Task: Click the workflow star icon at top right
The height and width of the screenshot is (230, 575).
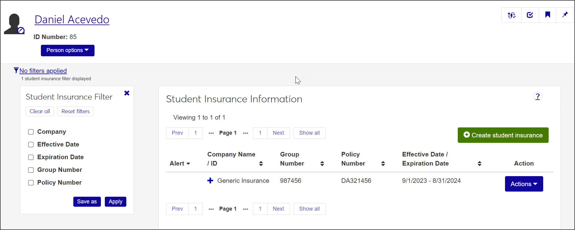Action: tap(511, 15)
